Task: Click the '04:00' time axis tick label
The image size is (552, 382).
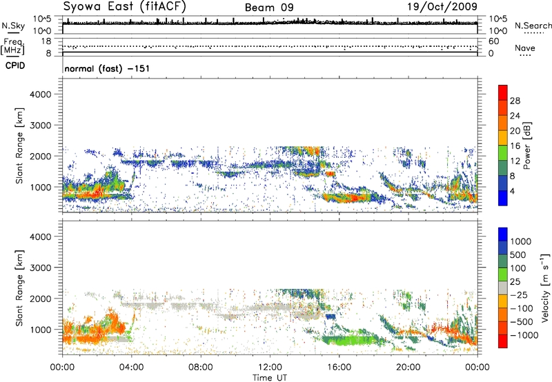Action: click(131, 368)
